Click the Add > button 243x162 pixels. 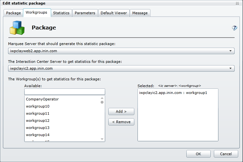pyautogui.click(x=121, y=111)
